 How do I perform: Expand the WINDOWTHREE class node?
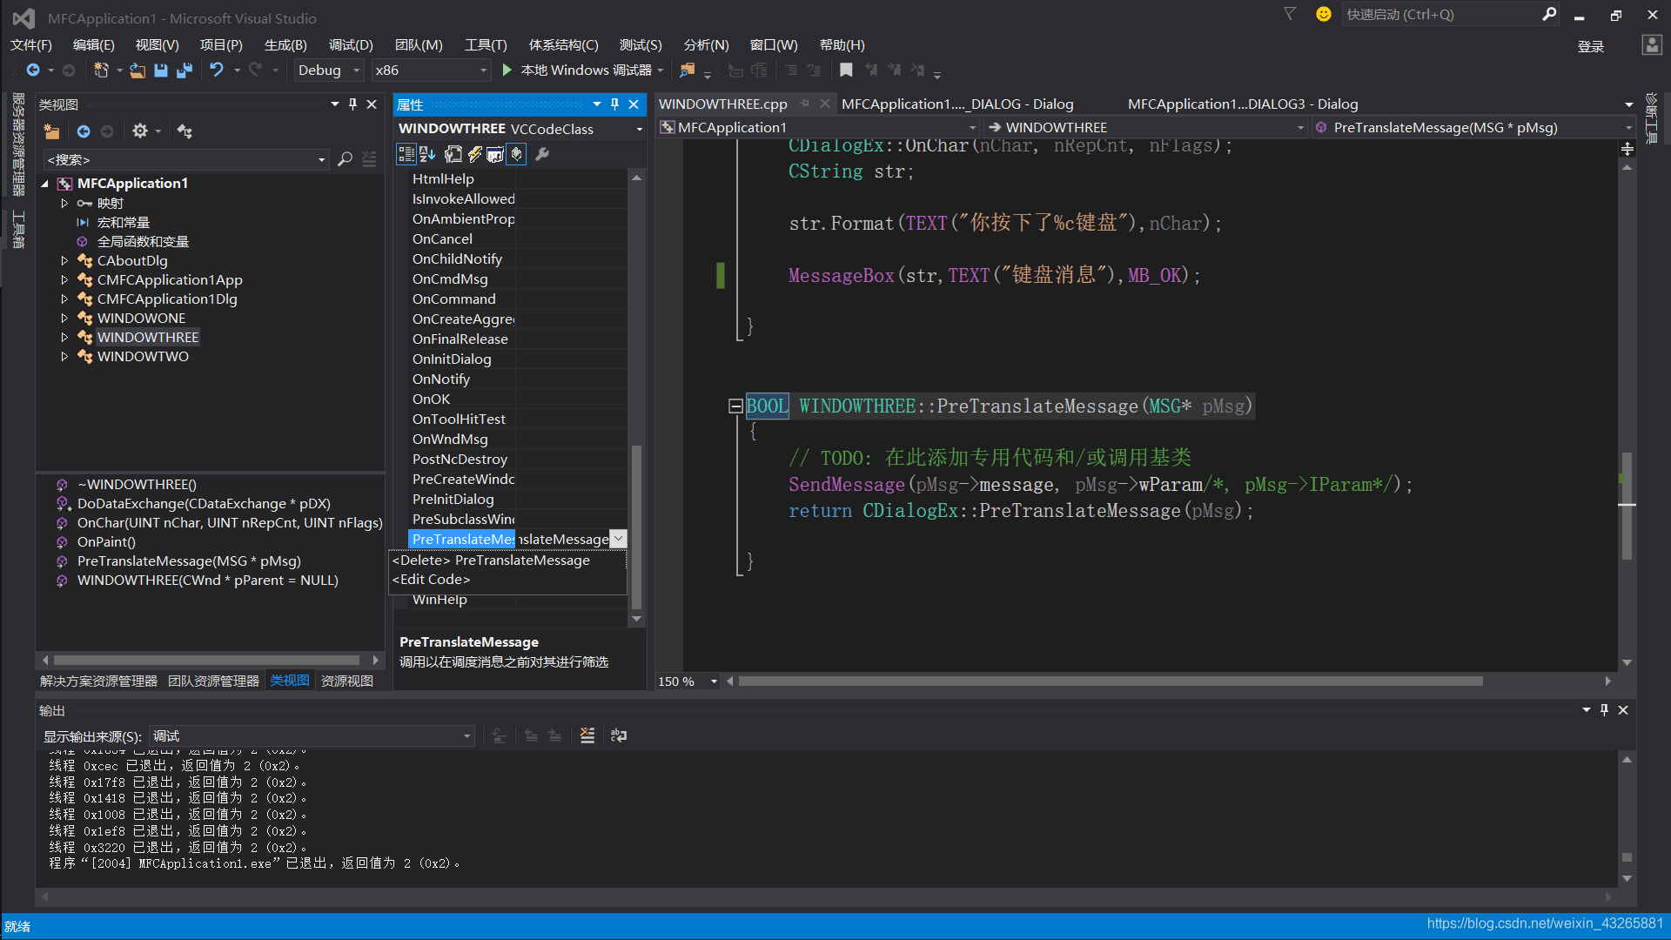tap(64, 337)
